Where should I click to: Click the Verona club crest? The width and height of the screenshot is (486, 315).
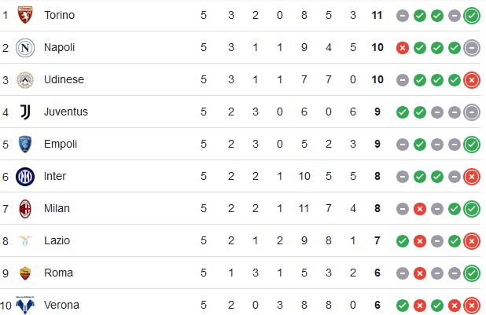click(x=25, y=305)
